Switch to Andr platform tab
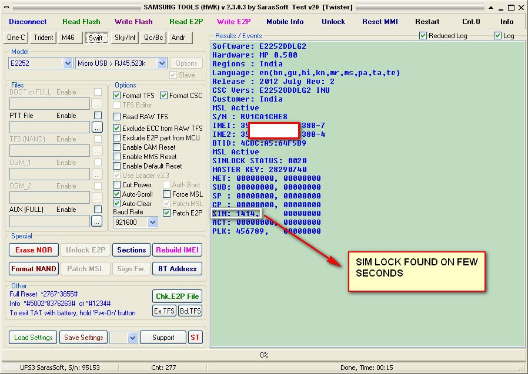 (x=180, y=38)
